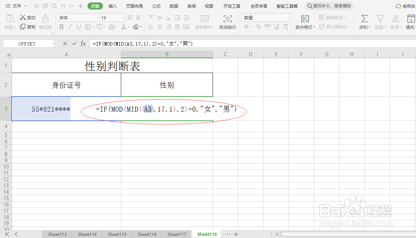Toggle underline formatting
Screen dimensions: 416x238
pyautogui.click(x=79, y=27)
